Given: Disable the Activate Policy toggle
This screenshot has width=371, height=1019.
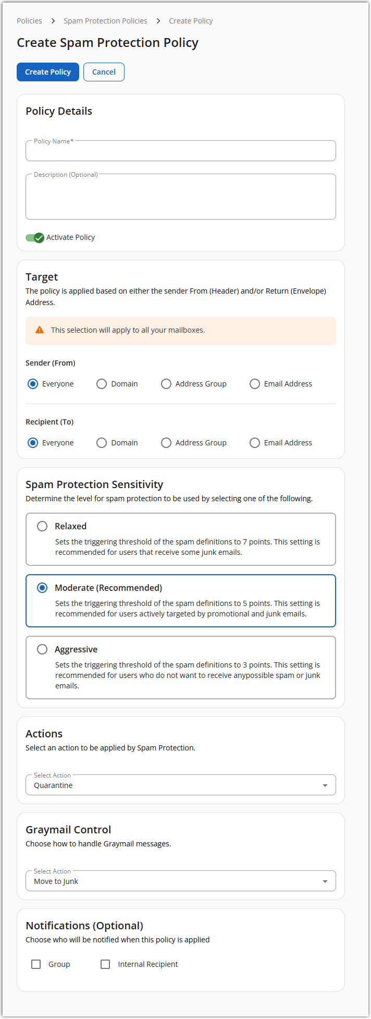Looking at the screenshot, I should click(34, 237).
